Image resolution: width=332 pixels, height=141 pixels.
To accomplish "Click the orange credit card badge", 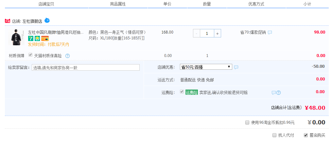I will (x=45, y=38).
